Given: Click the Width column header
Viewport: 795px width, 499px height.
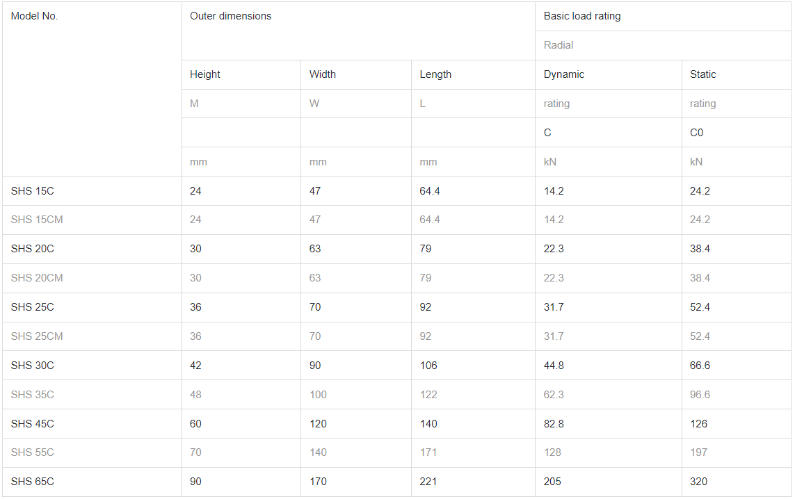Looking at the screenshot, I should tap(323, 74).
